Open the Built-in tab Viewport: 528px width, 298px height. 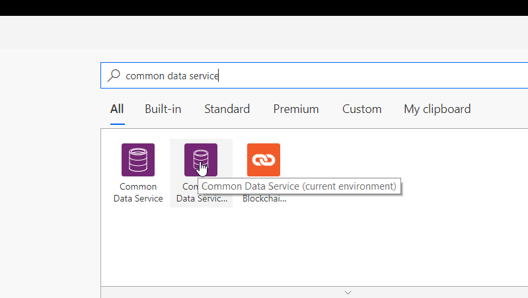click(163, 109)
